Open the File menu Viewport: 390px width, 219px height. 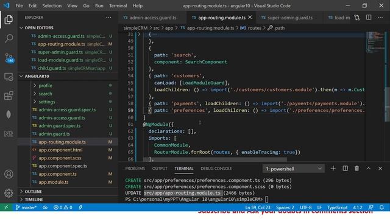click(19, 5)
